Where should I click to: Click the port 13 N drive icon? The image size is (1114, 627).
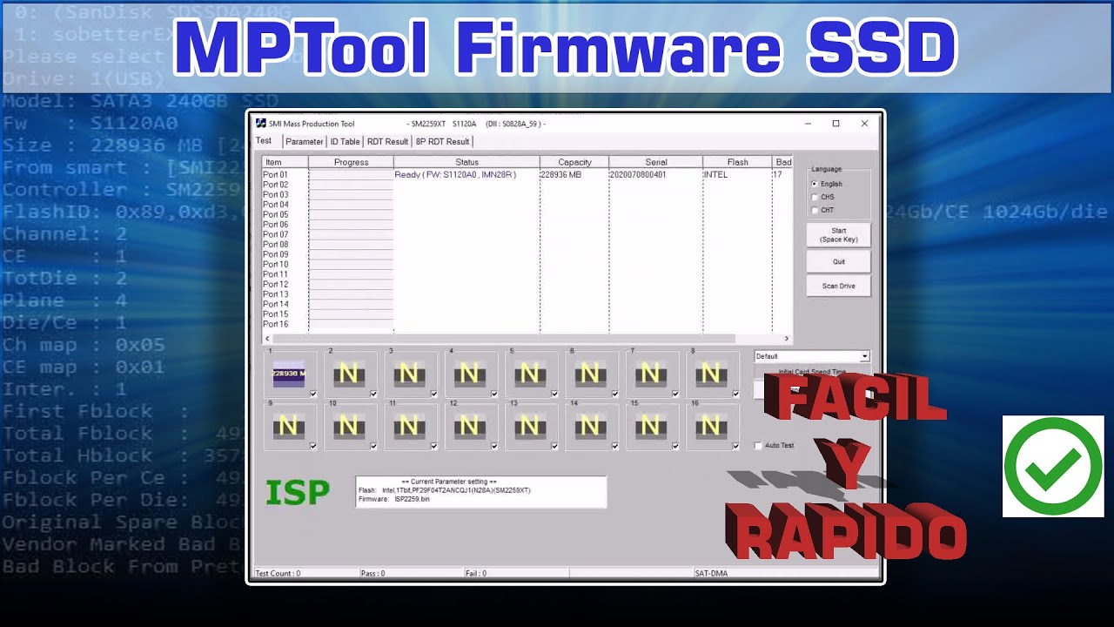point(529,427)
